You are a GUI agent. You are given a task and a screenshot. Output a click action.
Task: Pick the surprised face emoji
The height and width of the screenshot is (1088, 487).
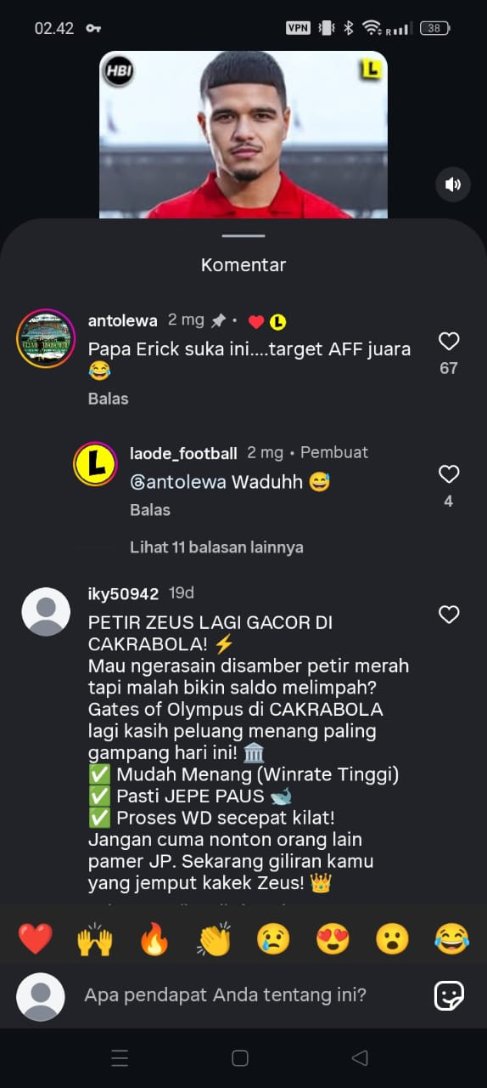392,939
